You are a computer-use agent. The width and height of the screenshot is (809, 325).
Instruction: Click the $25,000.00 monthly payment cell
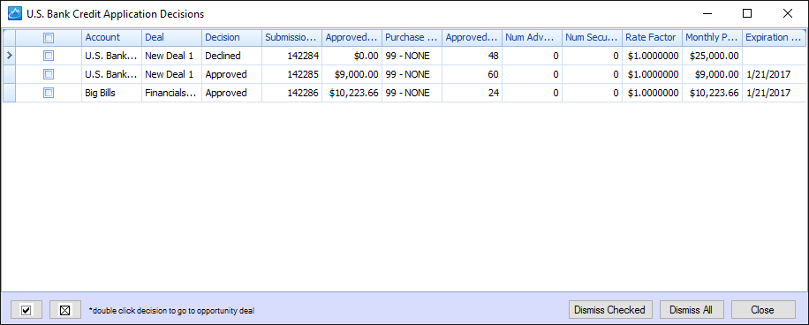(712, 56)
